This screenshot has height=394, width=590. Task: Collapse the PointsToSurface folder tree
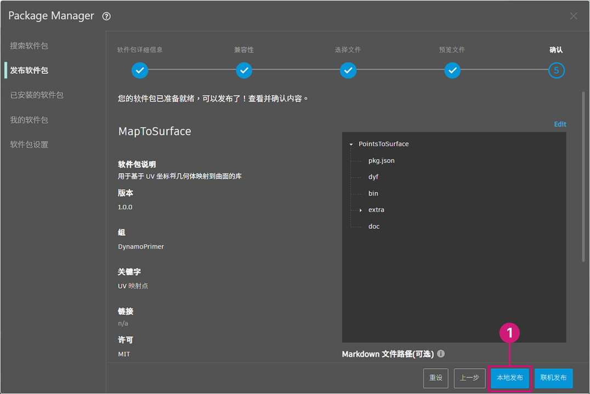(x=351, y=144)
